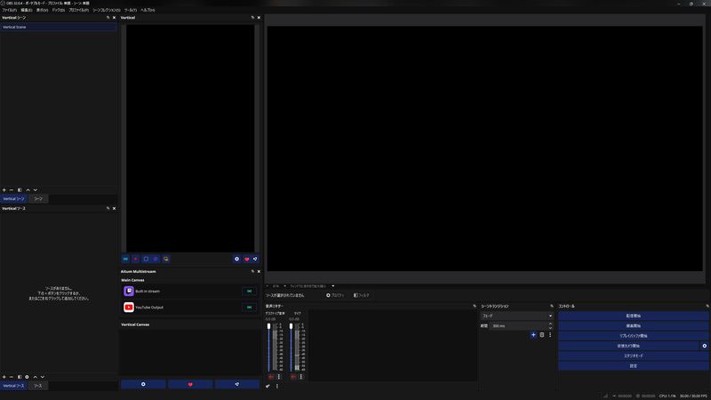The width and height of the screenshot is (711, 400).
Task: Open the 編集 menu
Action: 27,10
